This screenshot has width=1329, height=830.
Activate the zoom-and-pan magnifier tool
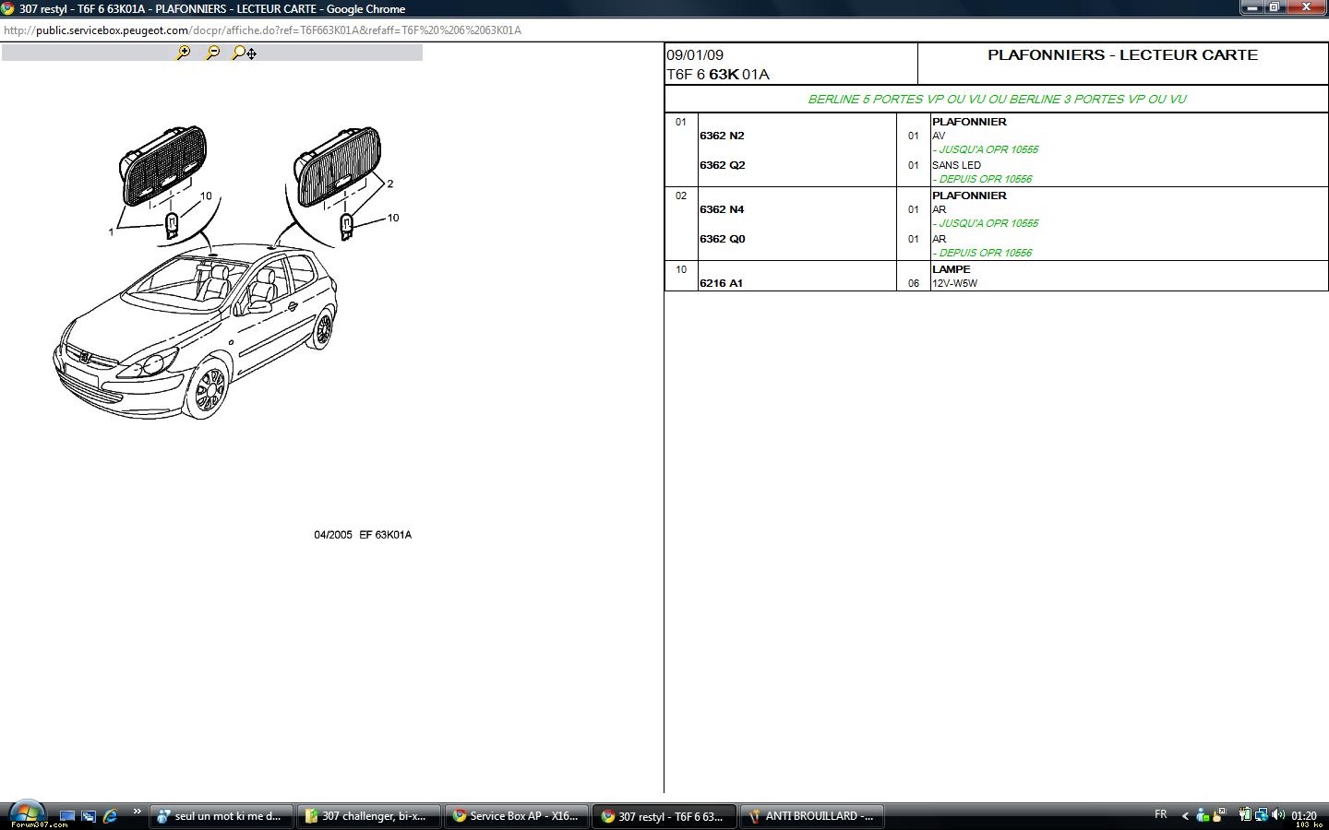[244, 53]
